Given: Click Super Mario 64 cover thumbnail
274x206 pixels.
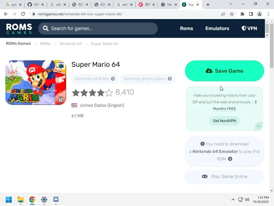Looking at the screenshot, I should 36,83.
